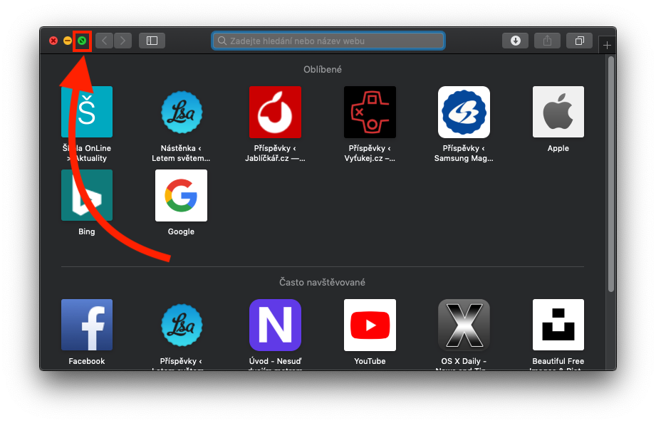Screen dimensions: 656x423
Task: Open the Google favorite tile
Action: (x=181, y=195)
